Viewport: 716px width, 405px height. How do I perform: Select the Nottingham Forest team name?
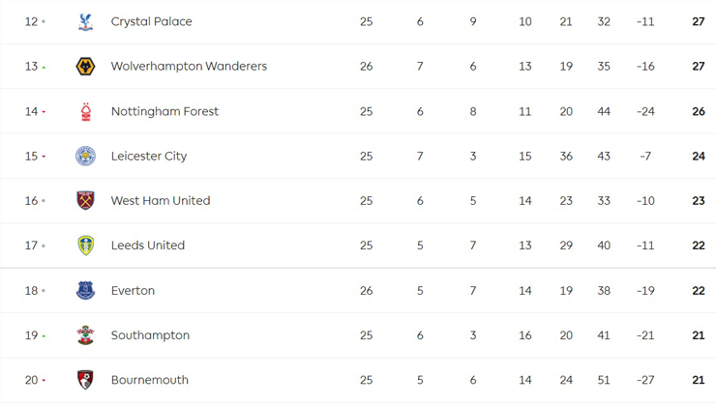point(164,111)
